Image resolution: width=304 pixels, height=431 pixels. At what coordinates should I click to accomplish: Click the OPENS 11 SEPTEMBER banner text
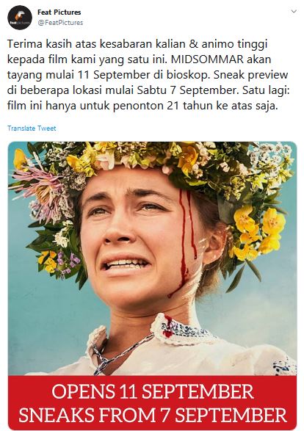[x=152, y=391]
